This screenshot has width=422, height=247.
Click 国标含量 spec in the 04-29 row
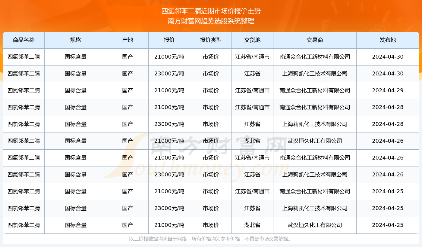click(x=76, y=90)
